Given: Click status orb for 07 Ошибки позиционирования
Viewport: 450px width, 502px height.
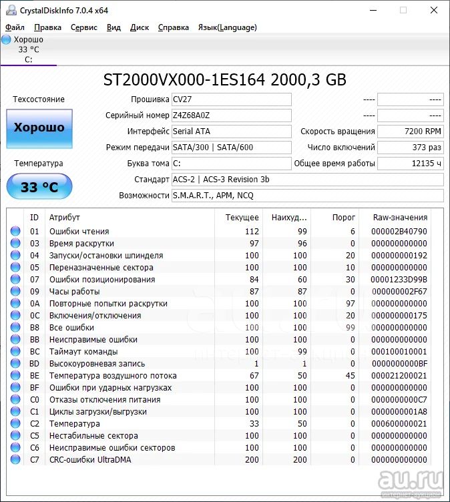Looking at the screenshot, I should pos(15,279).
